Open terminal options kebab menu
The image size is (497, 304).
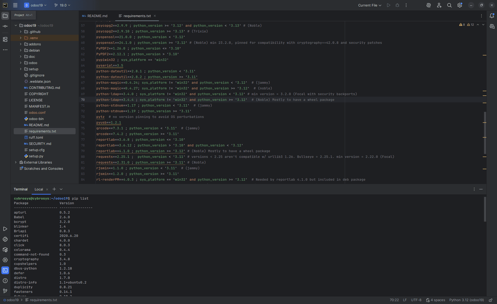(474, 189)
